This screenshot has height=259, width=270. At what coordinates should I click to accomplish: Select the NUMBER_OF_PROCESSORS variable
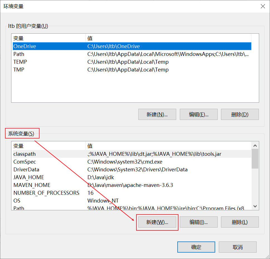coord(132,193)
